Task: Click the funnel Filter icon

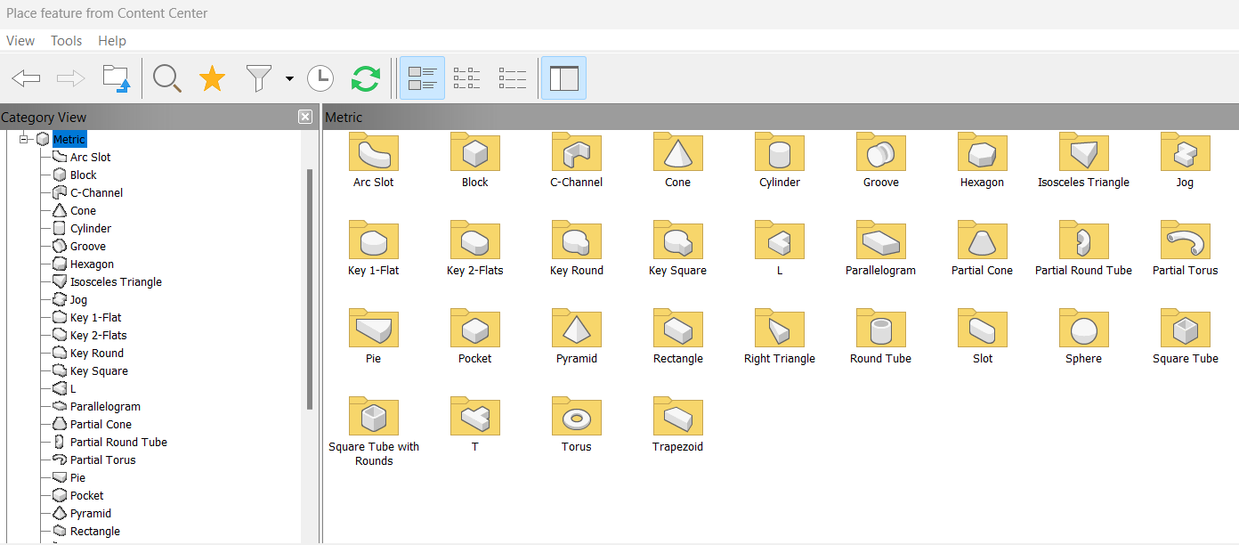Action: (258, 78)
